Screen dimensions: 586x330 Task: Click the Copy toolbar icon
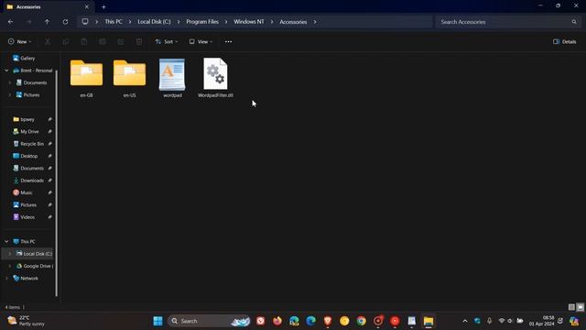[66, 41]
